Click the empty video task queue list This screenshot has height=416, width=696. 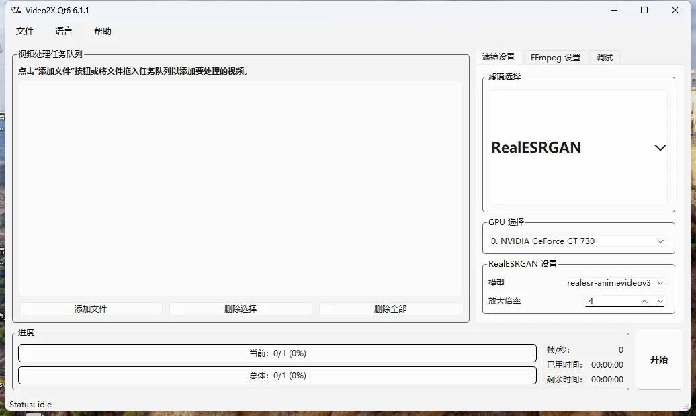point(241,188)
